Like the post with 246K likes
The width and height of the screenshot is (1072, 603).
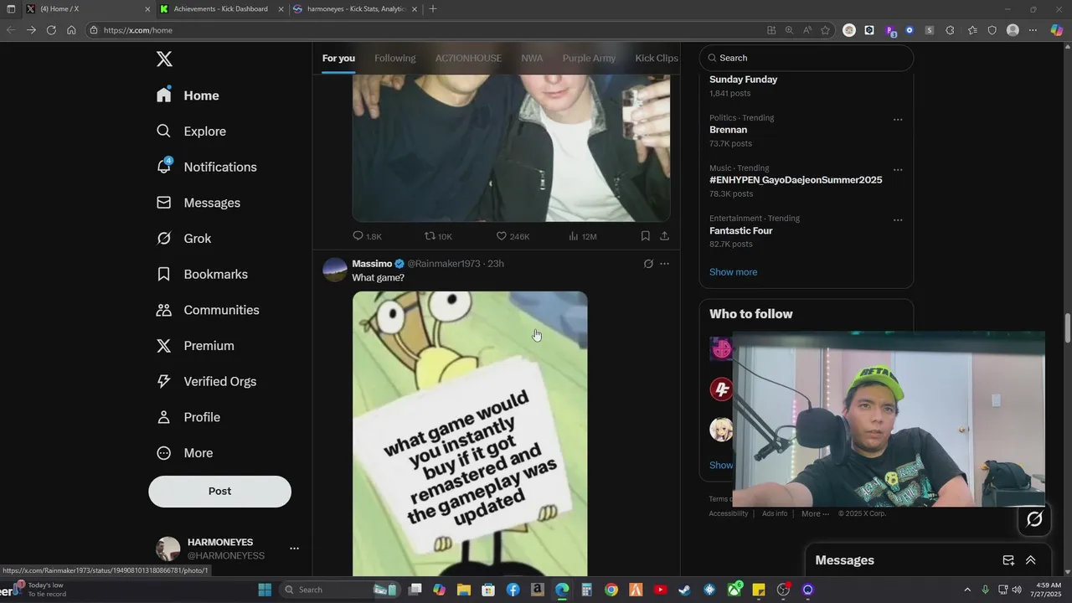(x=513, y=236)
